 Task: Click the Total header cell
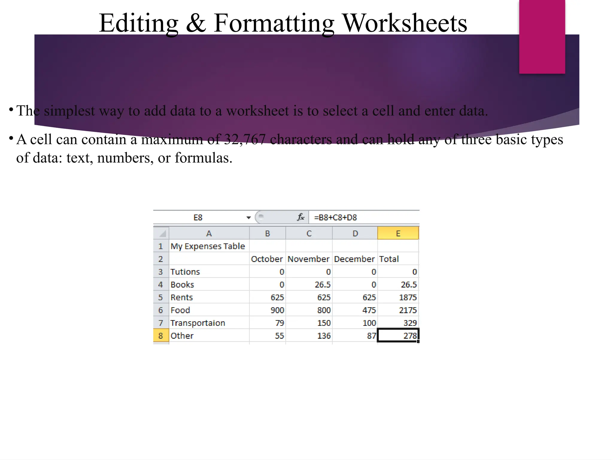coord(398,259)
